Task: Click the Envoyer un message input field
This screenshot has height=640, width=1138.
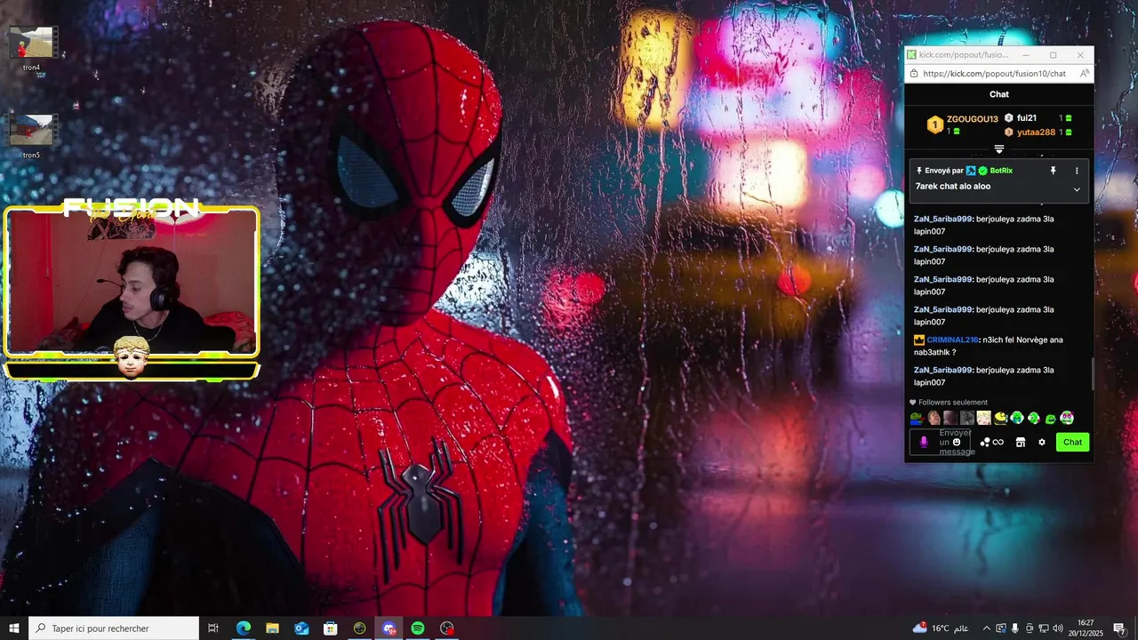Action: [x=941, y=442]
